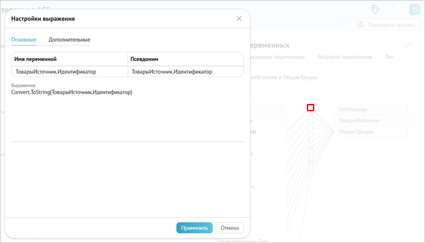The height and width of the screenshot is (243, 425).
Task: Open the локальные переменные tab
Action: click(277, 57)
